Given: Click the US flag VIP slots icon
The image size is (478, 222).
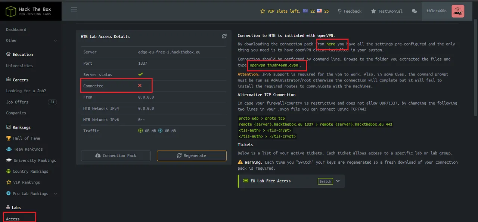Looking at the screenshot, I should click(319, 11).
